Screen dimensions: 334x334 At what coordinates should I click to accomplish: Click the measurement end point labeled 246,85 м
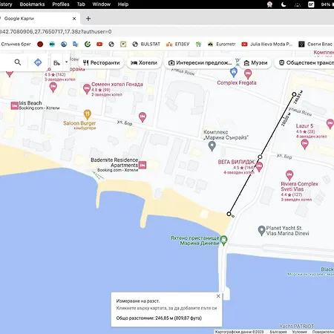(294, 94)
